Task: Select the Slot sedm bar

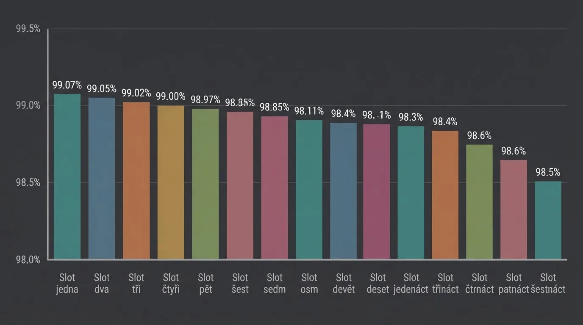Action: pos(275,187)
